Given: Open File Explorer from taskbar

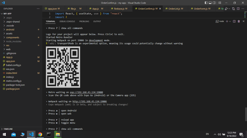Looking at the screenshot, I should click(x=58, y=135).
